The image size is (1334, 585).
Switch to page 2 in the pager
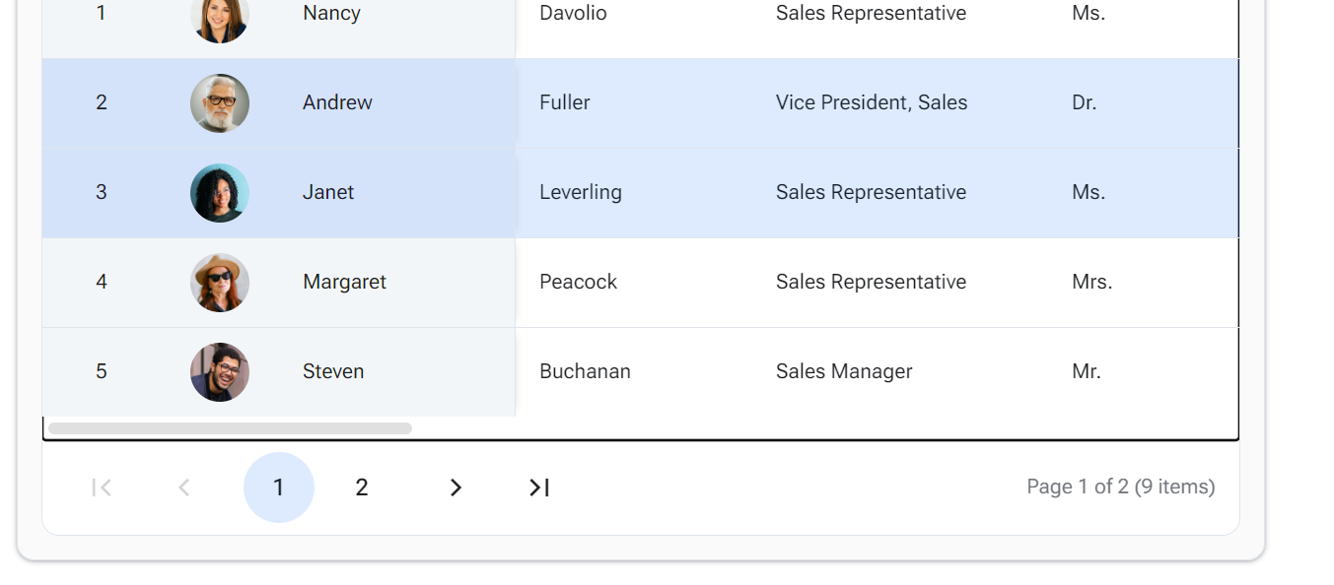pyautogui.click(x=362, y=487)
